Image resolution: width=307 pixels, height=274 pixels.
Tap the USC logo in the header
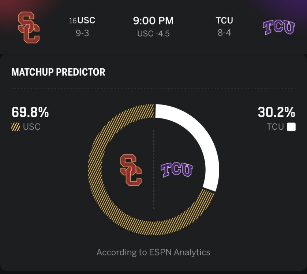coord(29,27)
